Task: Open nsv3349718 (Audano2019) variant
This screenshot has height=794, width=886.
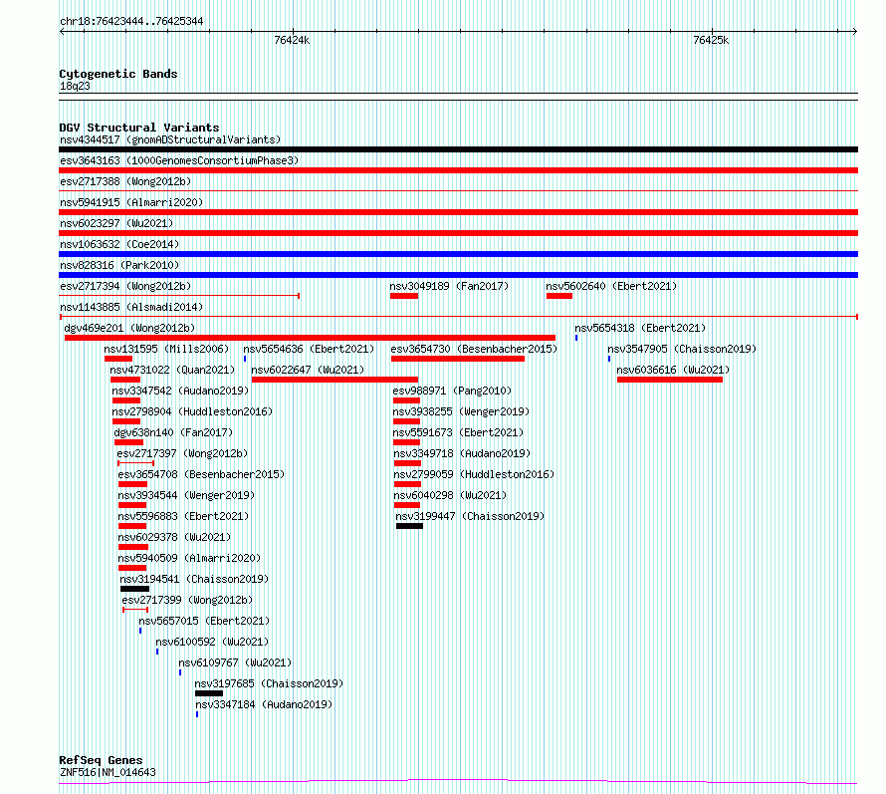Action: [462, 453]
